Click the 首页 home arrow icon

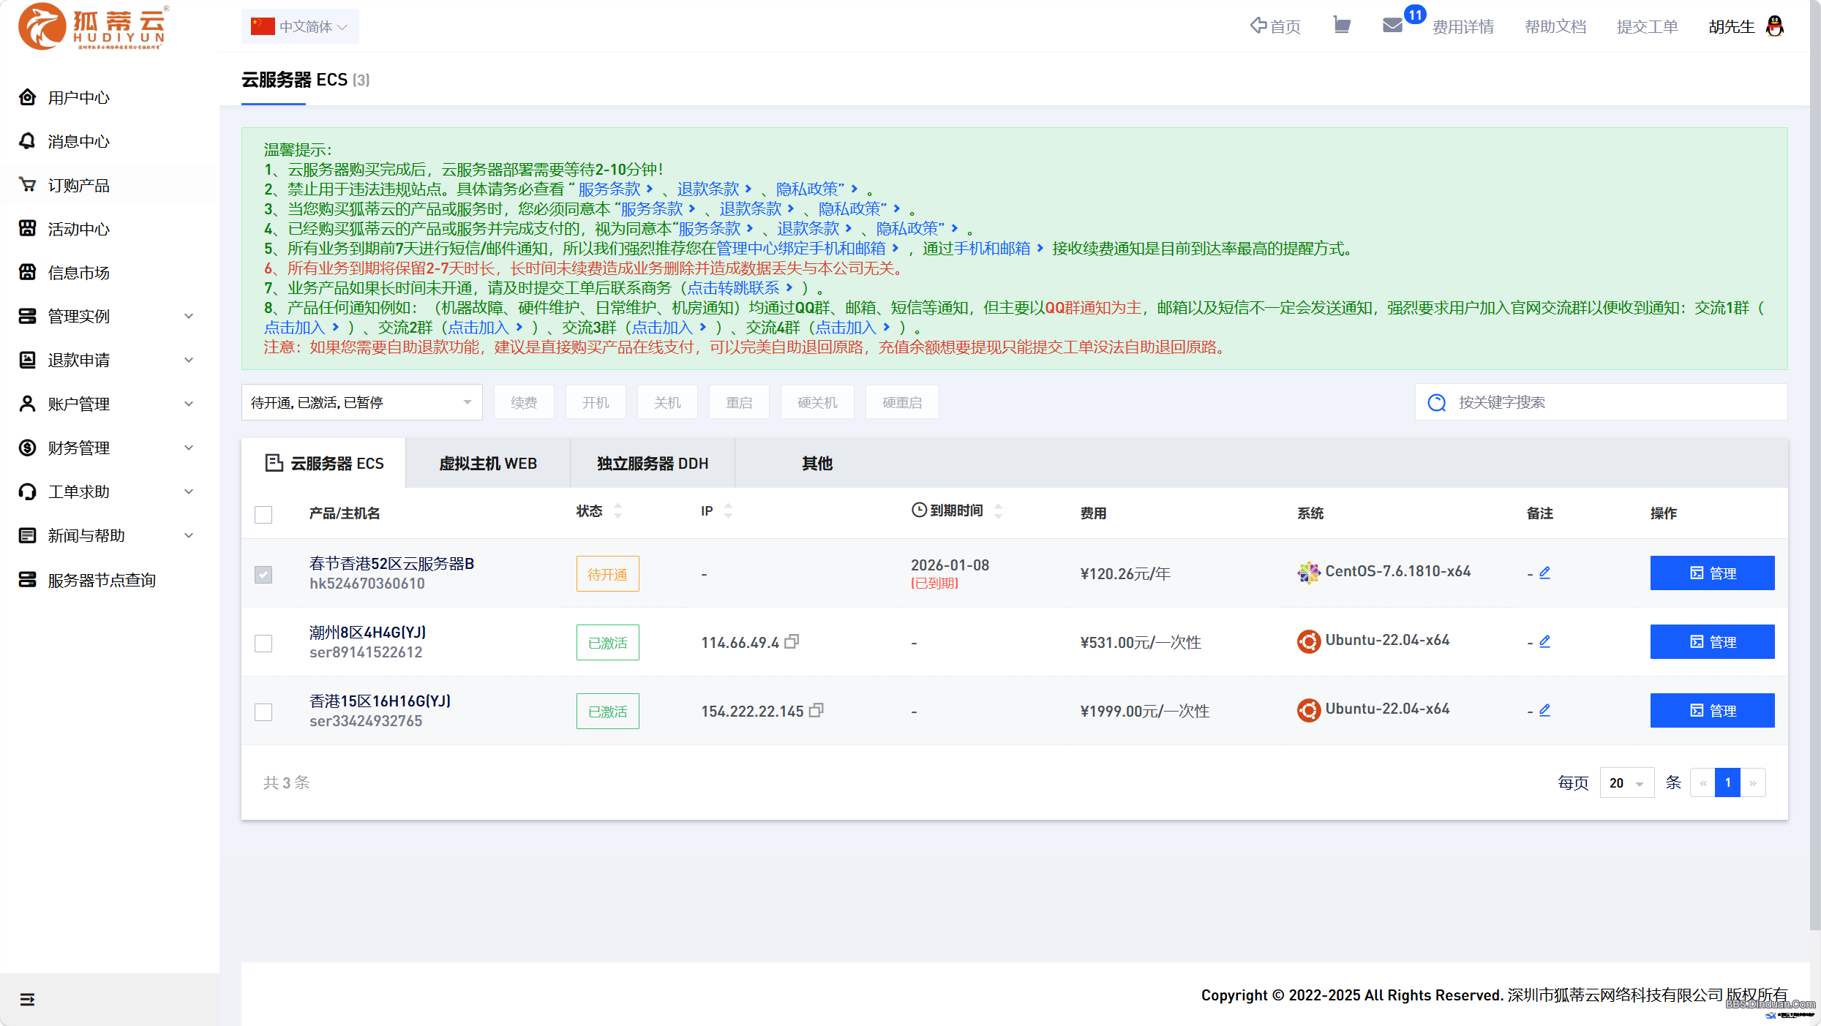(x=1258, y=26)
